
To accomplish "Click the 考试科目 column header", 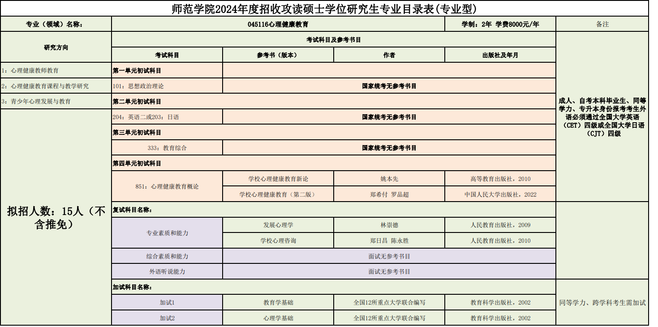I will point(167,55).
